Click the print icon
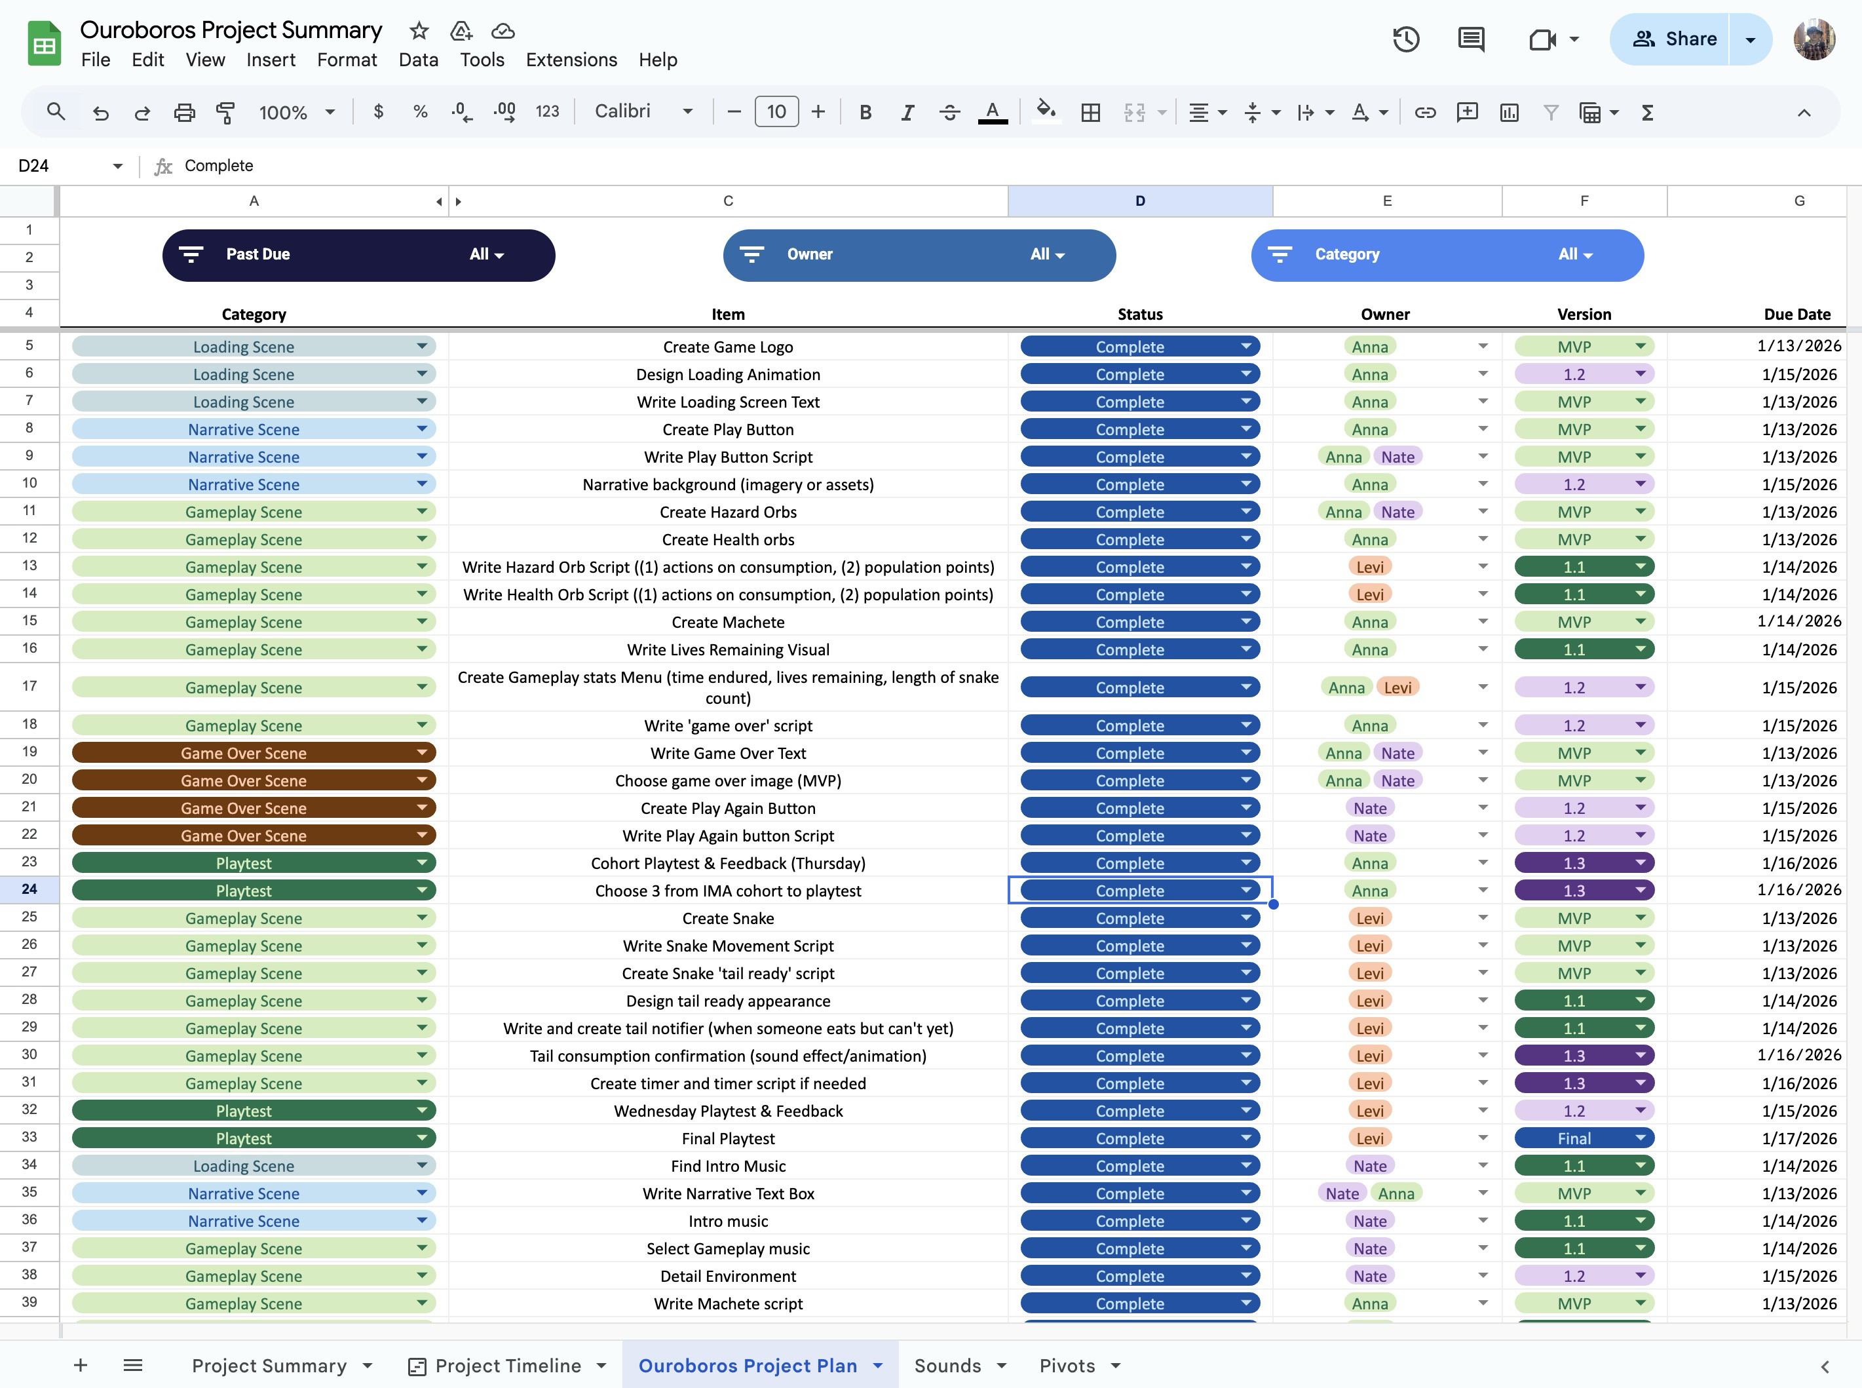The width and height of the screenshot is (1862, 1388). [184, 112]
